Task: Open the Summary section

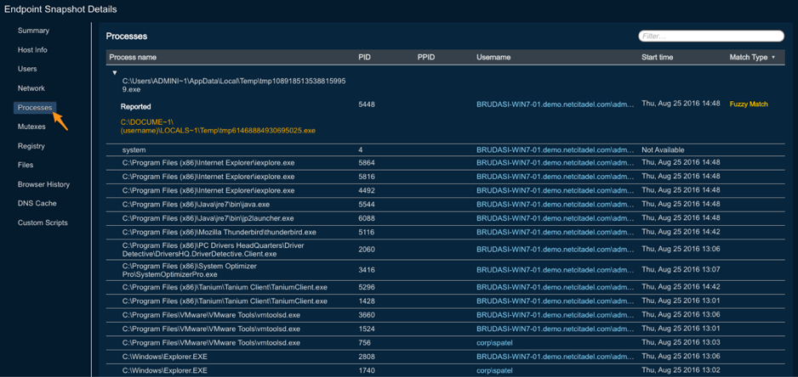Action: (33, 31)
